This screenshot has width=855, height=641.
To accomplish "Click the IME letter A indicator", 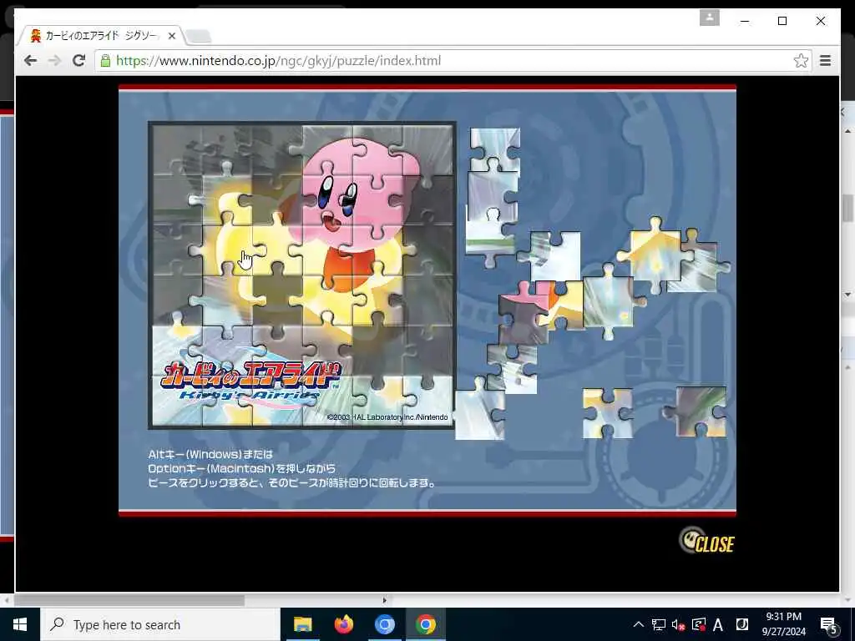I will point(717,624).
